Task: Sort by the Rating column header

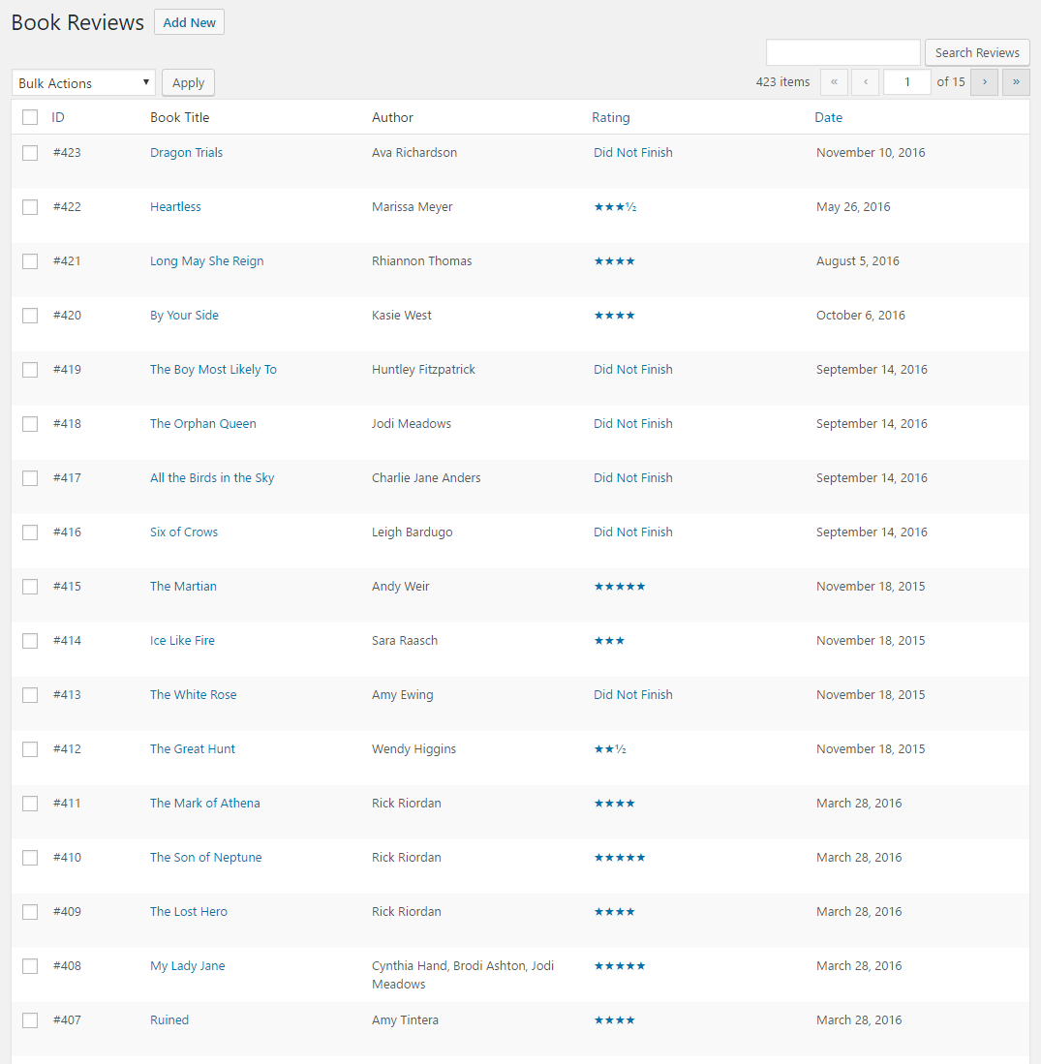Action: coord(610,117)
